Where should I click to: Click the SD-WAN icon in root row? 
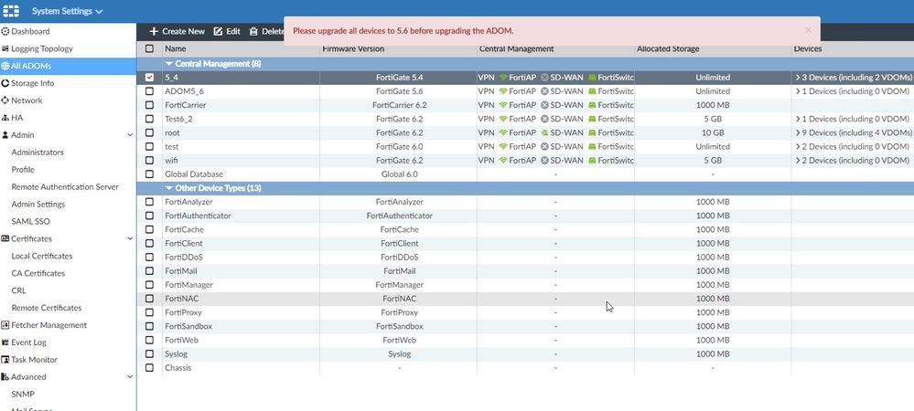544,132
